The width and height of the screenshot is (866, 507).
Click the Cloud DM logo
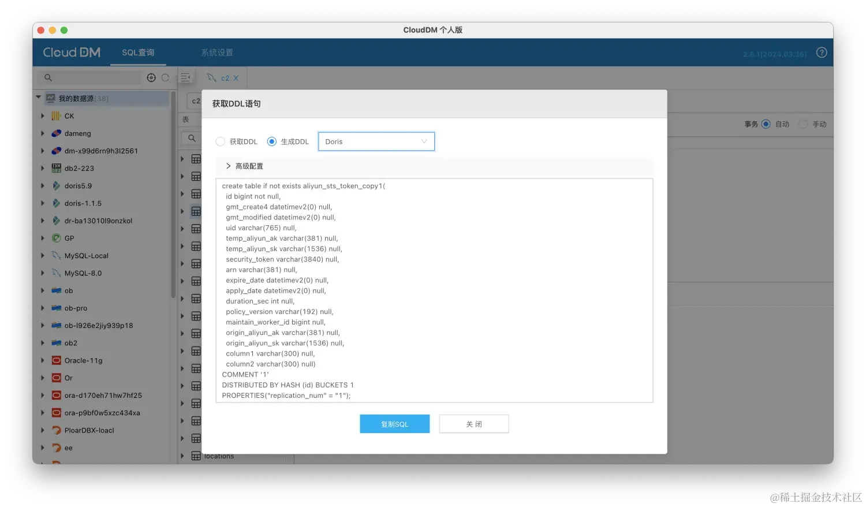[x=72, y=53]
